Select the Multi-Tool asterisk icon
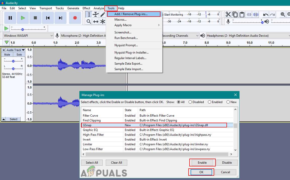The height and width of the screenshot is (180, 290). [102, 21]
